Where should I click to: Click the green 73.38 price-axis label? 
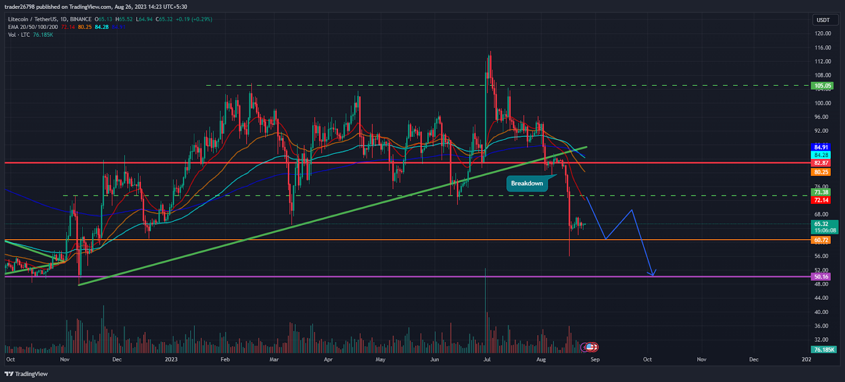coord(821,192)
